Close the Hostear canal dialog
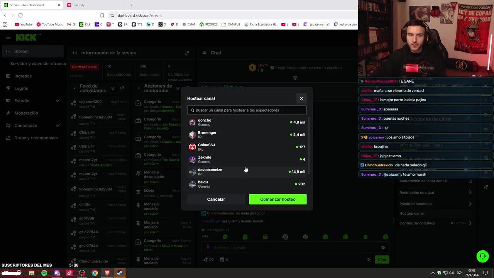Screen dimensions: 494x278 coord(301,98)
